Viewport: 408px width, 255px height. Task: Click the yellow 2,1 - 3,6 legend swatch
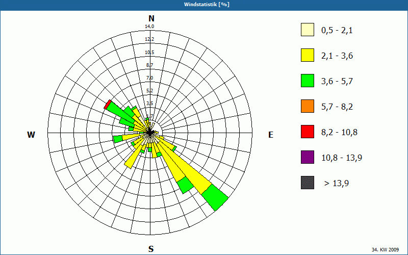coord(308,55)
